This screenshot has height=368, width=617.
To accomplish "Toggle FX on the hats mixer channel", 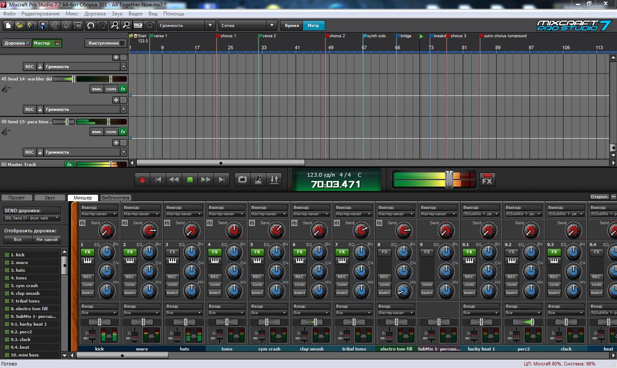I will pyautogui.click(x=172, y=252).
